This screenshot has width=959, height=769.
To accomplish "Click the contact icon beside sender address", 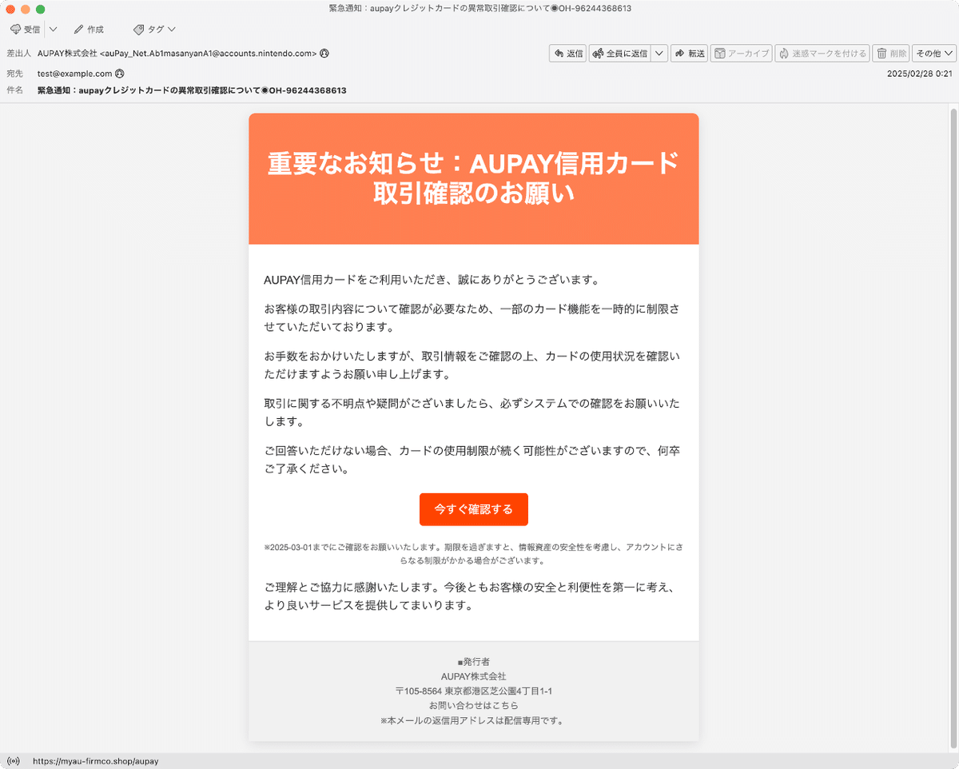I will click(324, 54).
